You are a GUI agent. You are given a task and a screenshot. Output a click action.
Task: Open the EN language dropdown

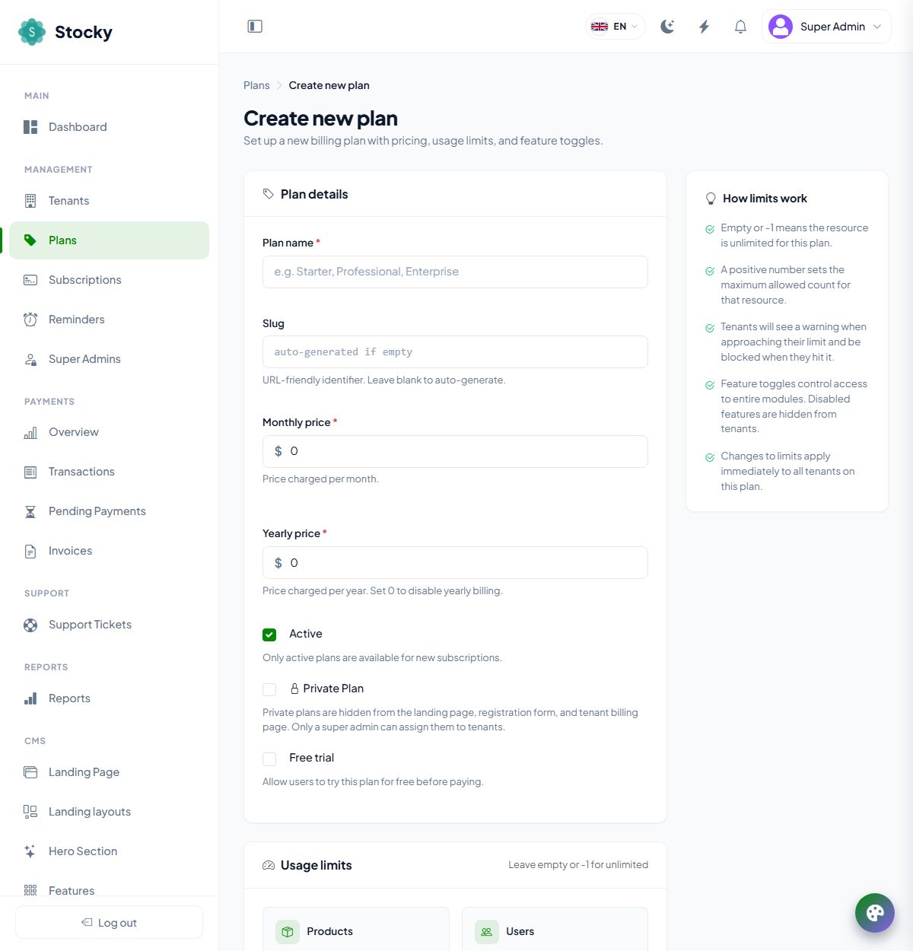[615, 27]
